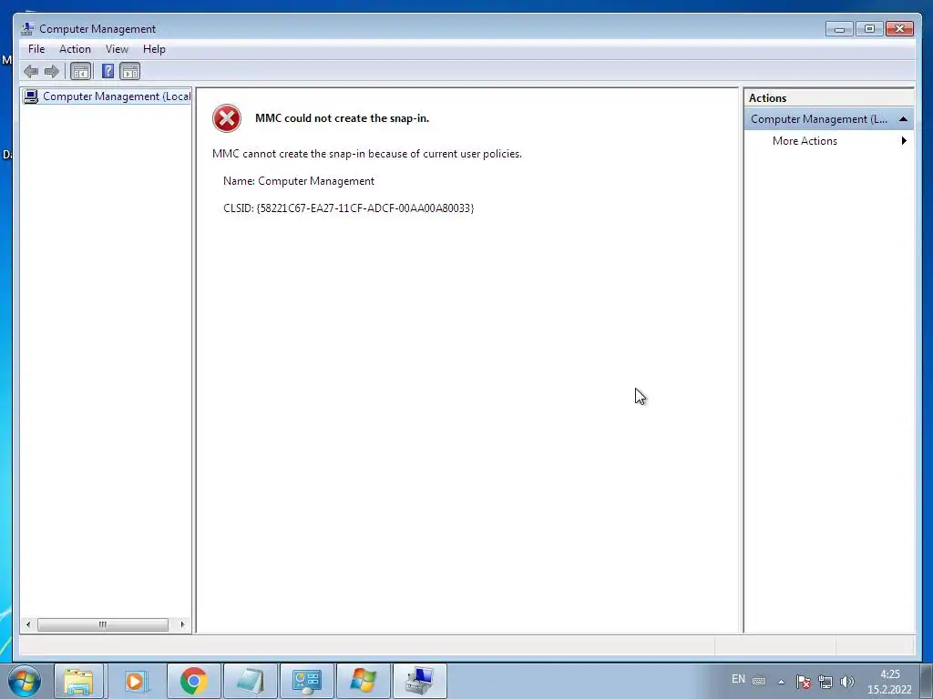Image resolution: width=933 pixels, height=699 pixels.
Task: Click the Action Center flag tray icon
Action: pyautogui.click(x=804, y=682)
